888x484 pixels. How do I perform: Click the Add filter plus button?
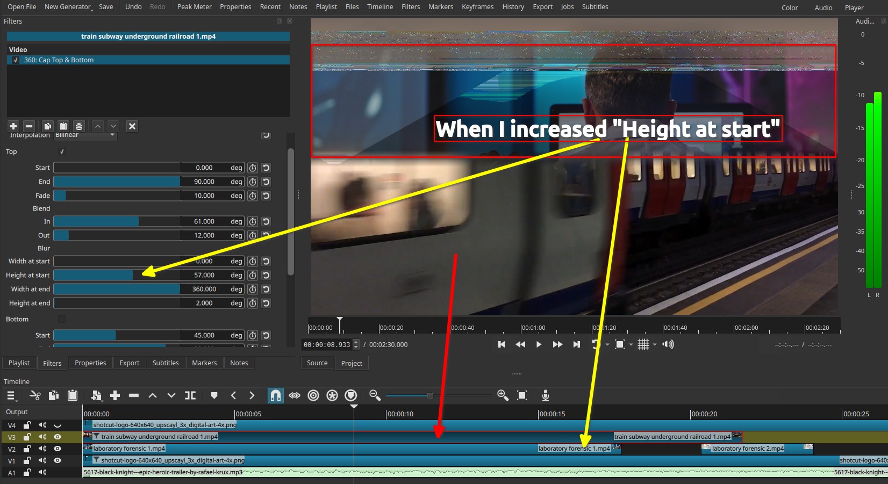click(13, 126)
